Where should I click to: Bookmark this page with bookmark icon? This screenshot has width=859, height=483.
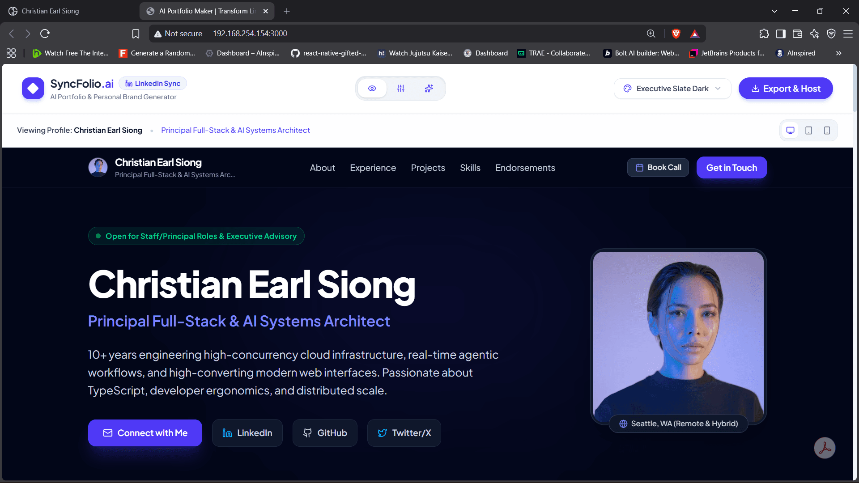click(136, 34)
